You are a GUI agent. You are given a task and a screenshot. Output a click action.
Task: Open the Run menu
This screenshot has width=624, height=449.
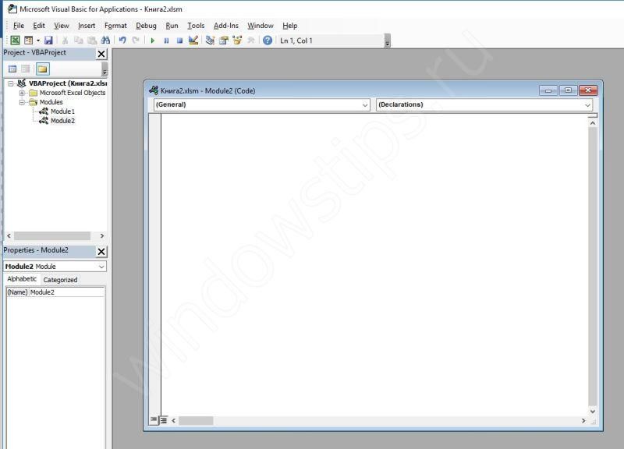click(x=172, y=26)
